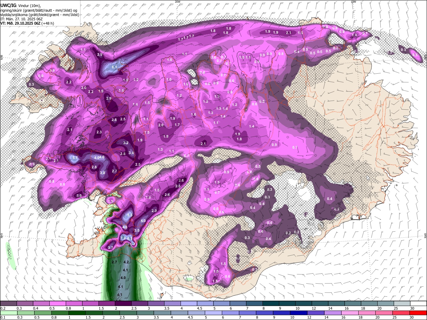Click the blue rain legend swatch labeled 10

299,313
